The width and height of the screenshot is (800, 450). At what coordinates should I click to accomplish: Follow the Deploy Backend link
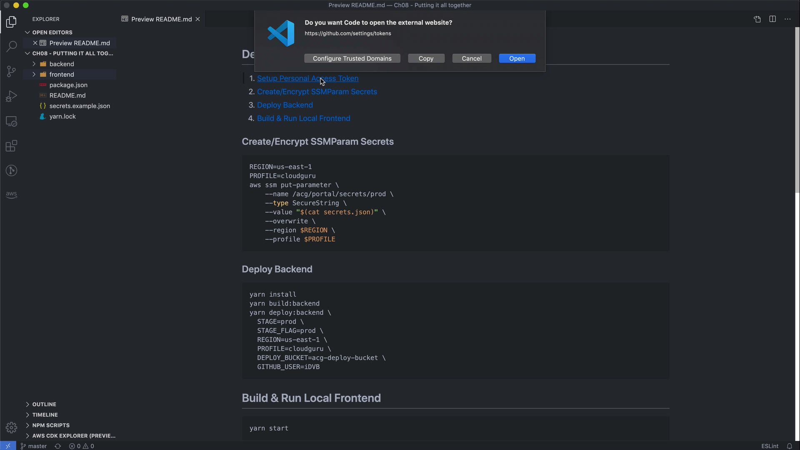[x=285, y=105]
